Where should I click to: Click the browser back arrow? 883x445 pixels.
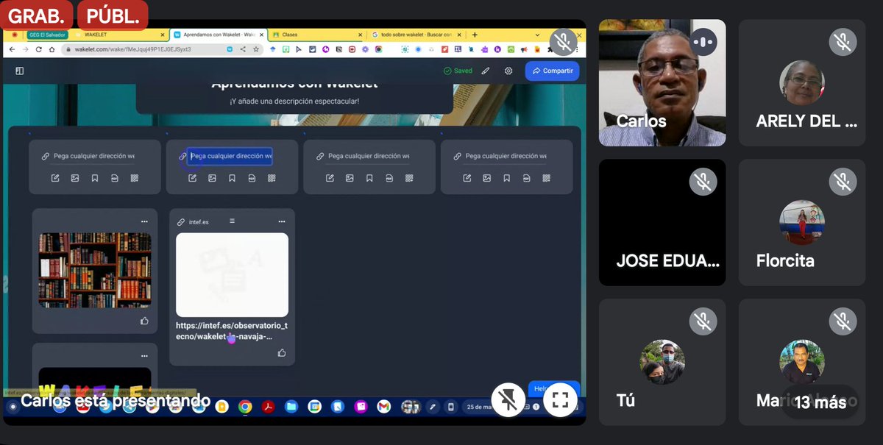point(13,49)
